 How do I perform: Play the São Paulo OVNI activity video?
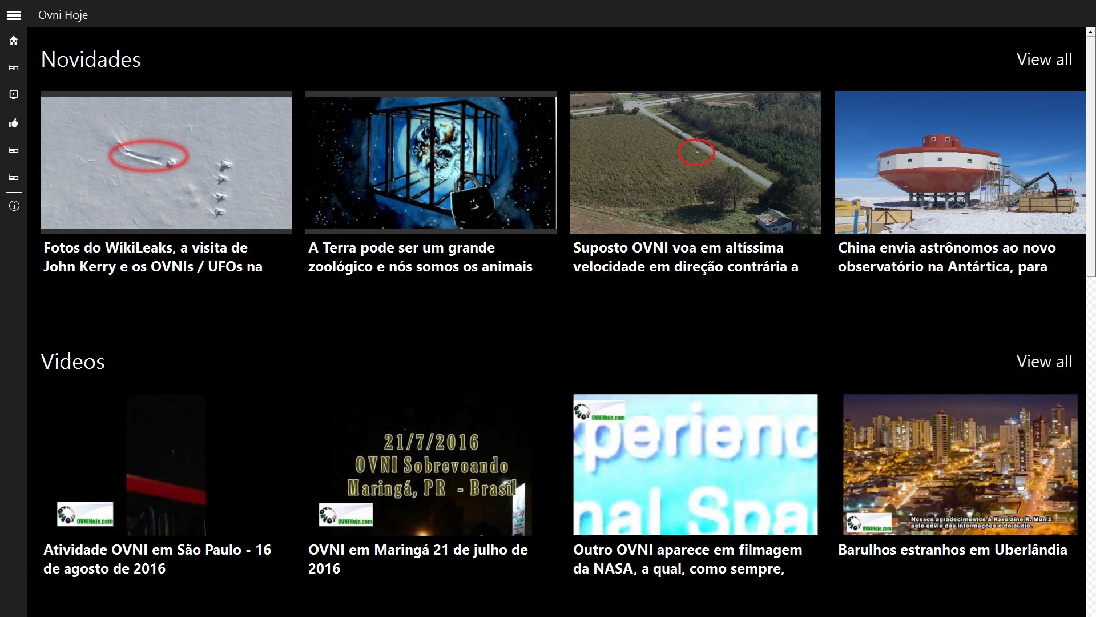[166, 464]
